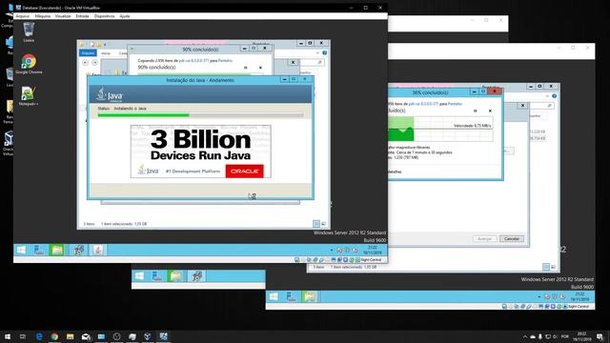Open the Pentaho link in 36% copy dialog
610x343 pixels.
tap(455, 104)
